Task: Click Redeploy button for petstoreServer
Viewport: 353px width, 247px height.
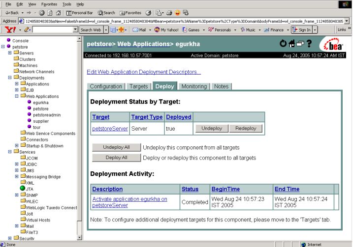Action: coord(246,129)
